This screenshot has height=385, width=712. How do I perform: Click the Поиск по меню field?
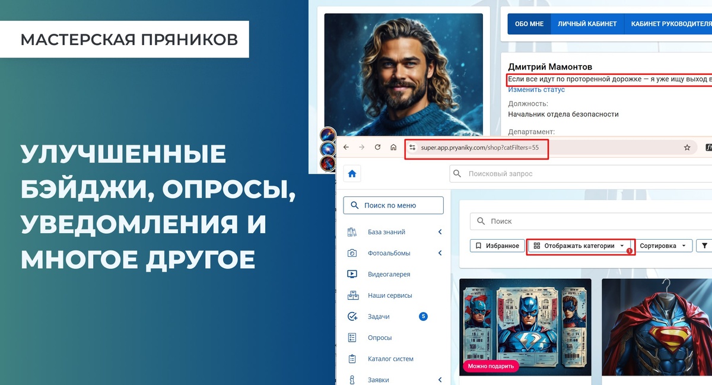click(393, 205)
